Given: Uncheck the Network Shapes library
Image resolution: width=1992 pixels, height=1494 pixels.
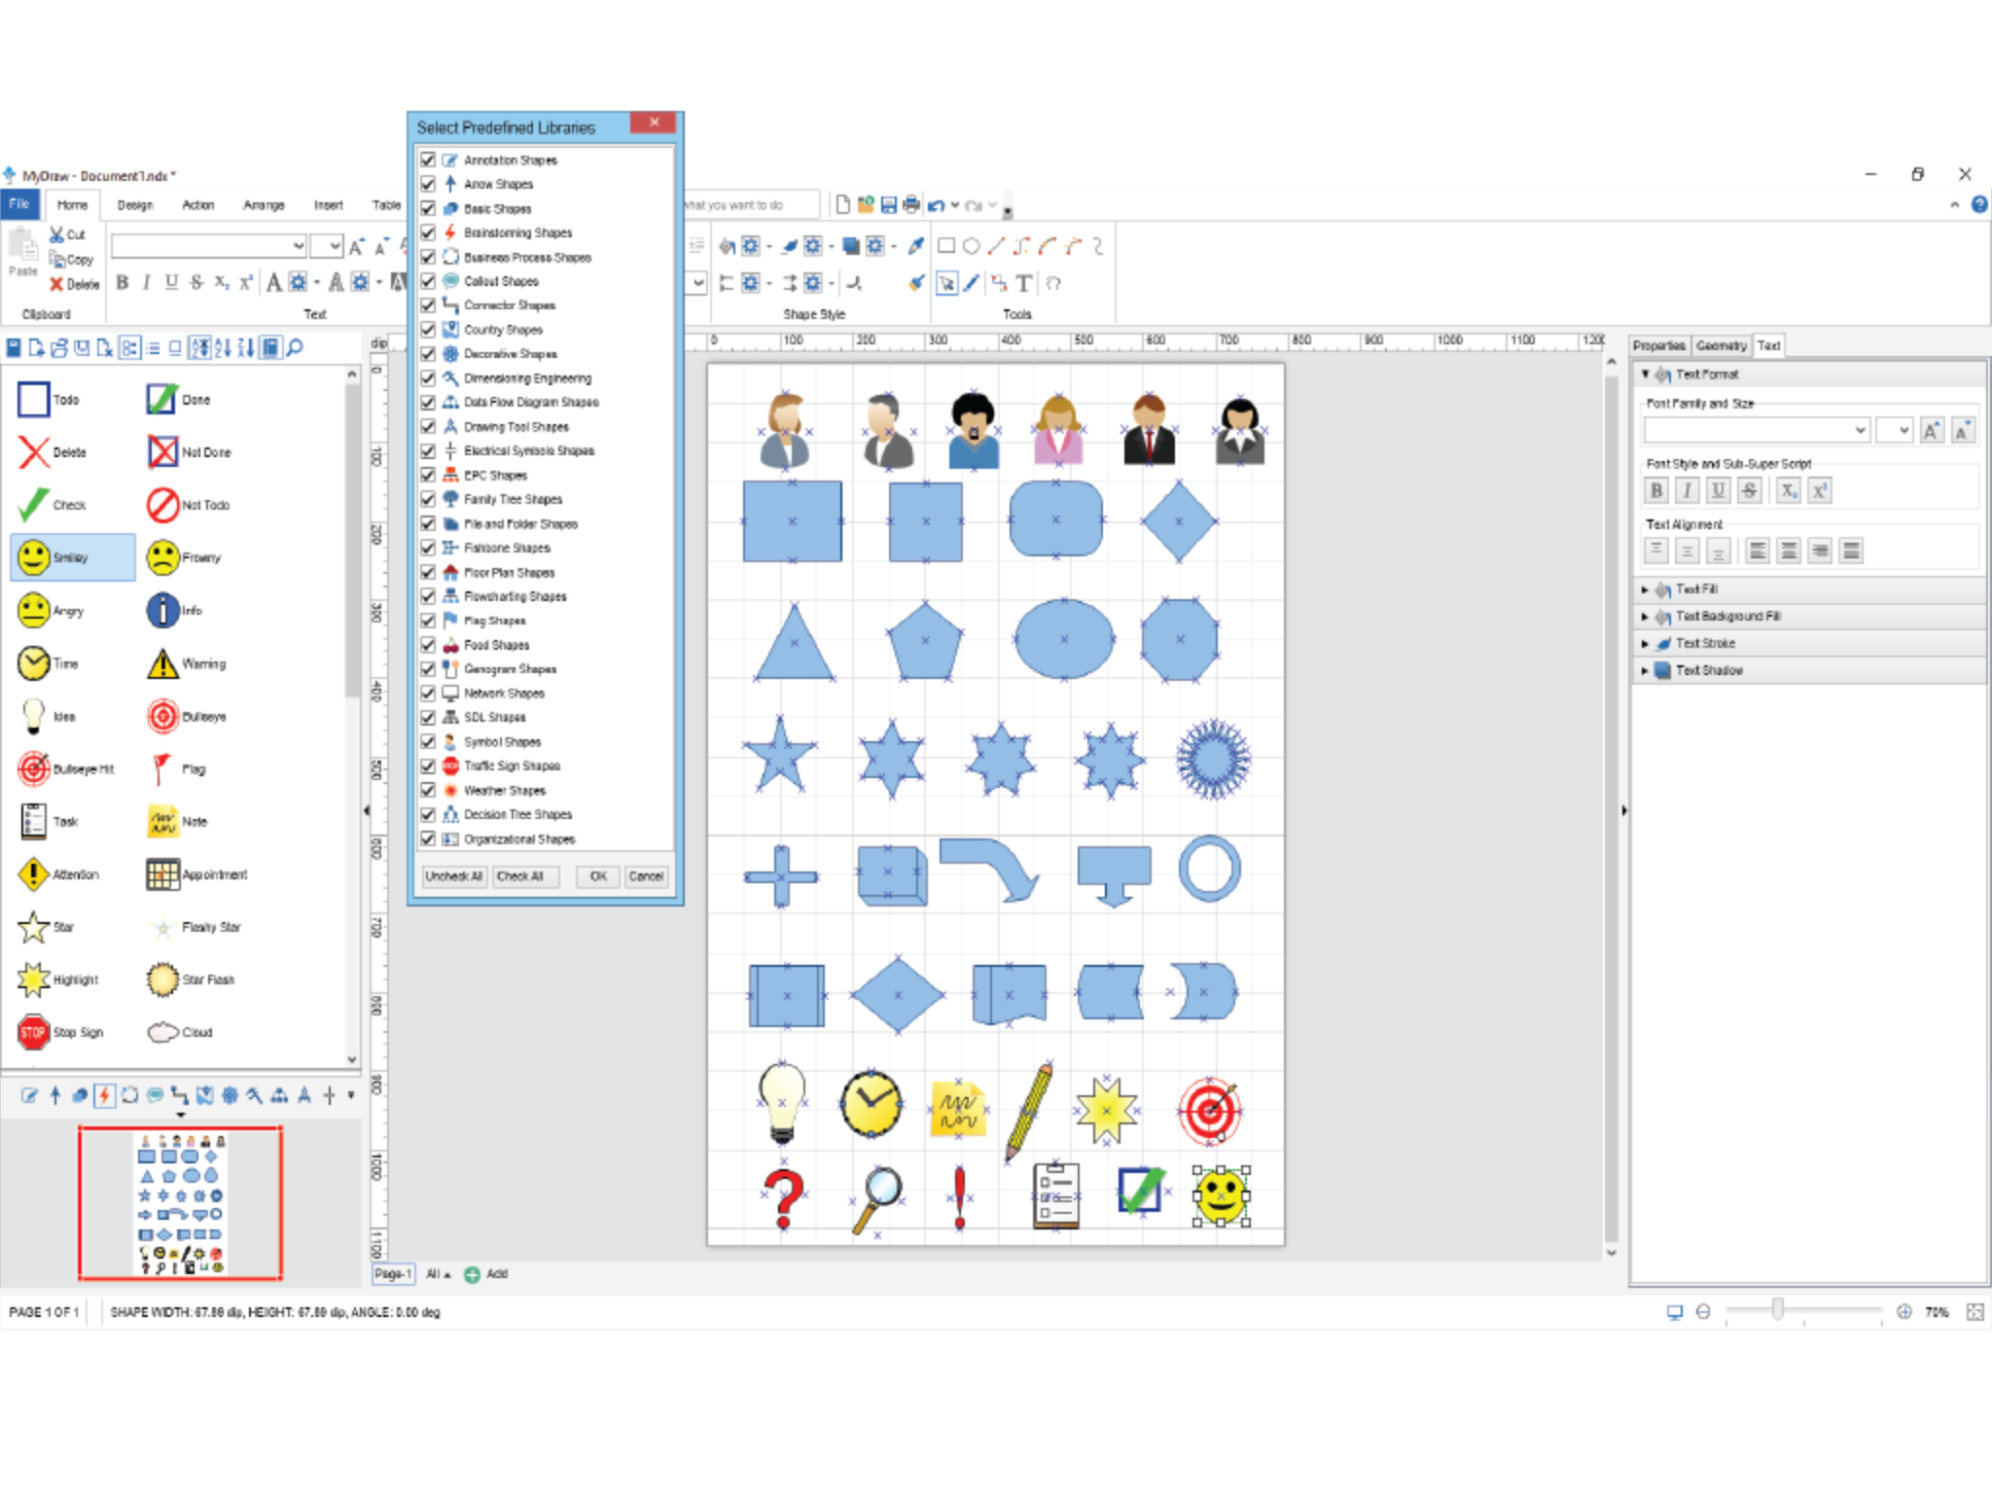Looking at the screenshot, I should point(429,694).
